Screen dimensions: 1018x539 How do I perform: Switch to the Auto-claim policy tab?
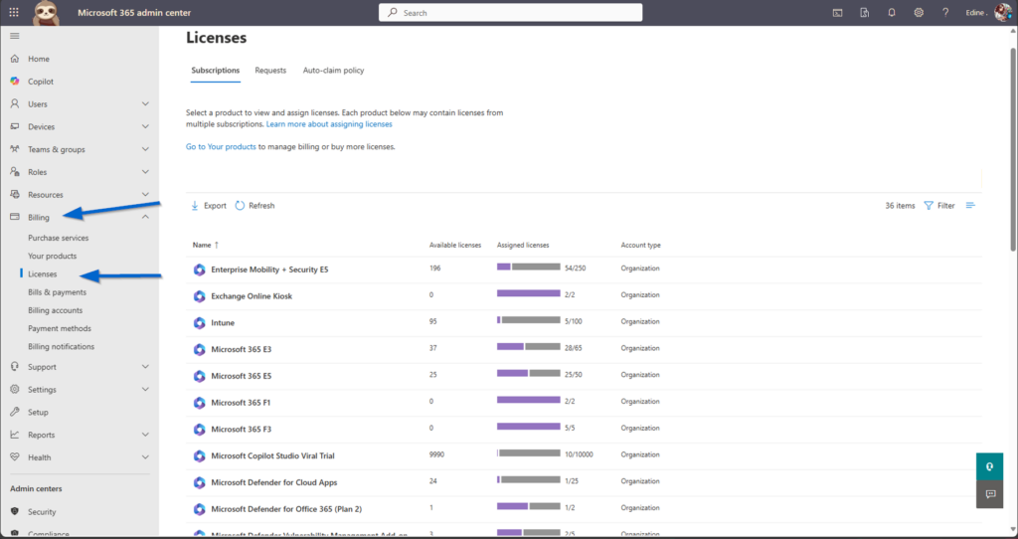point(333,71)
